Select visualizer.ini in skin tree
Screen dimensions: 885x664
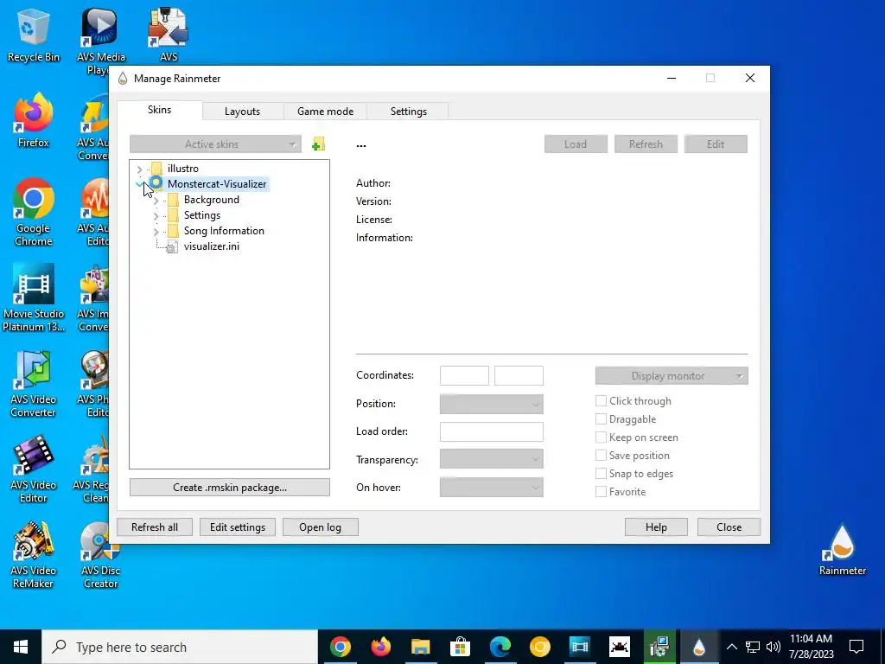[212, 246]
